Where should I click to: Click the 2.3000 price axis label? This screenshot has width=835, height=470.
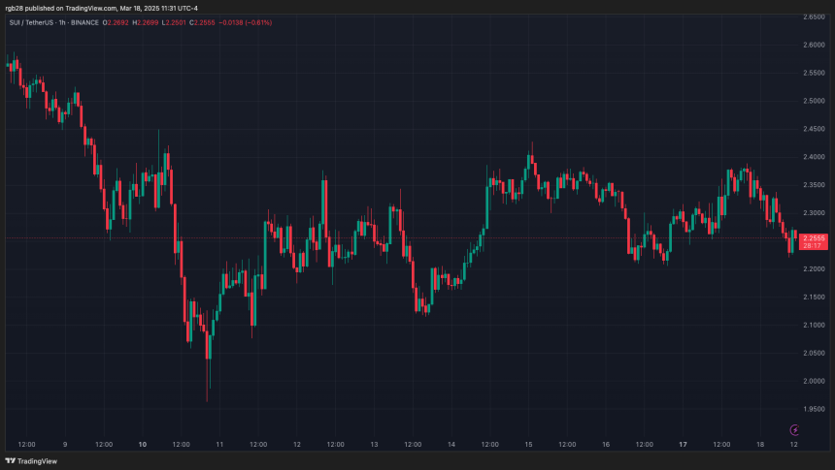pos(814,213)
